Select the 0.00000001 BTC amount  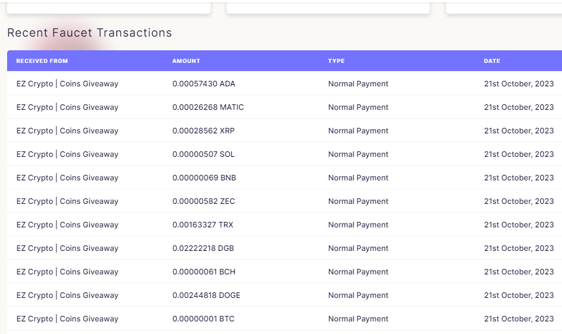[203, 319]
